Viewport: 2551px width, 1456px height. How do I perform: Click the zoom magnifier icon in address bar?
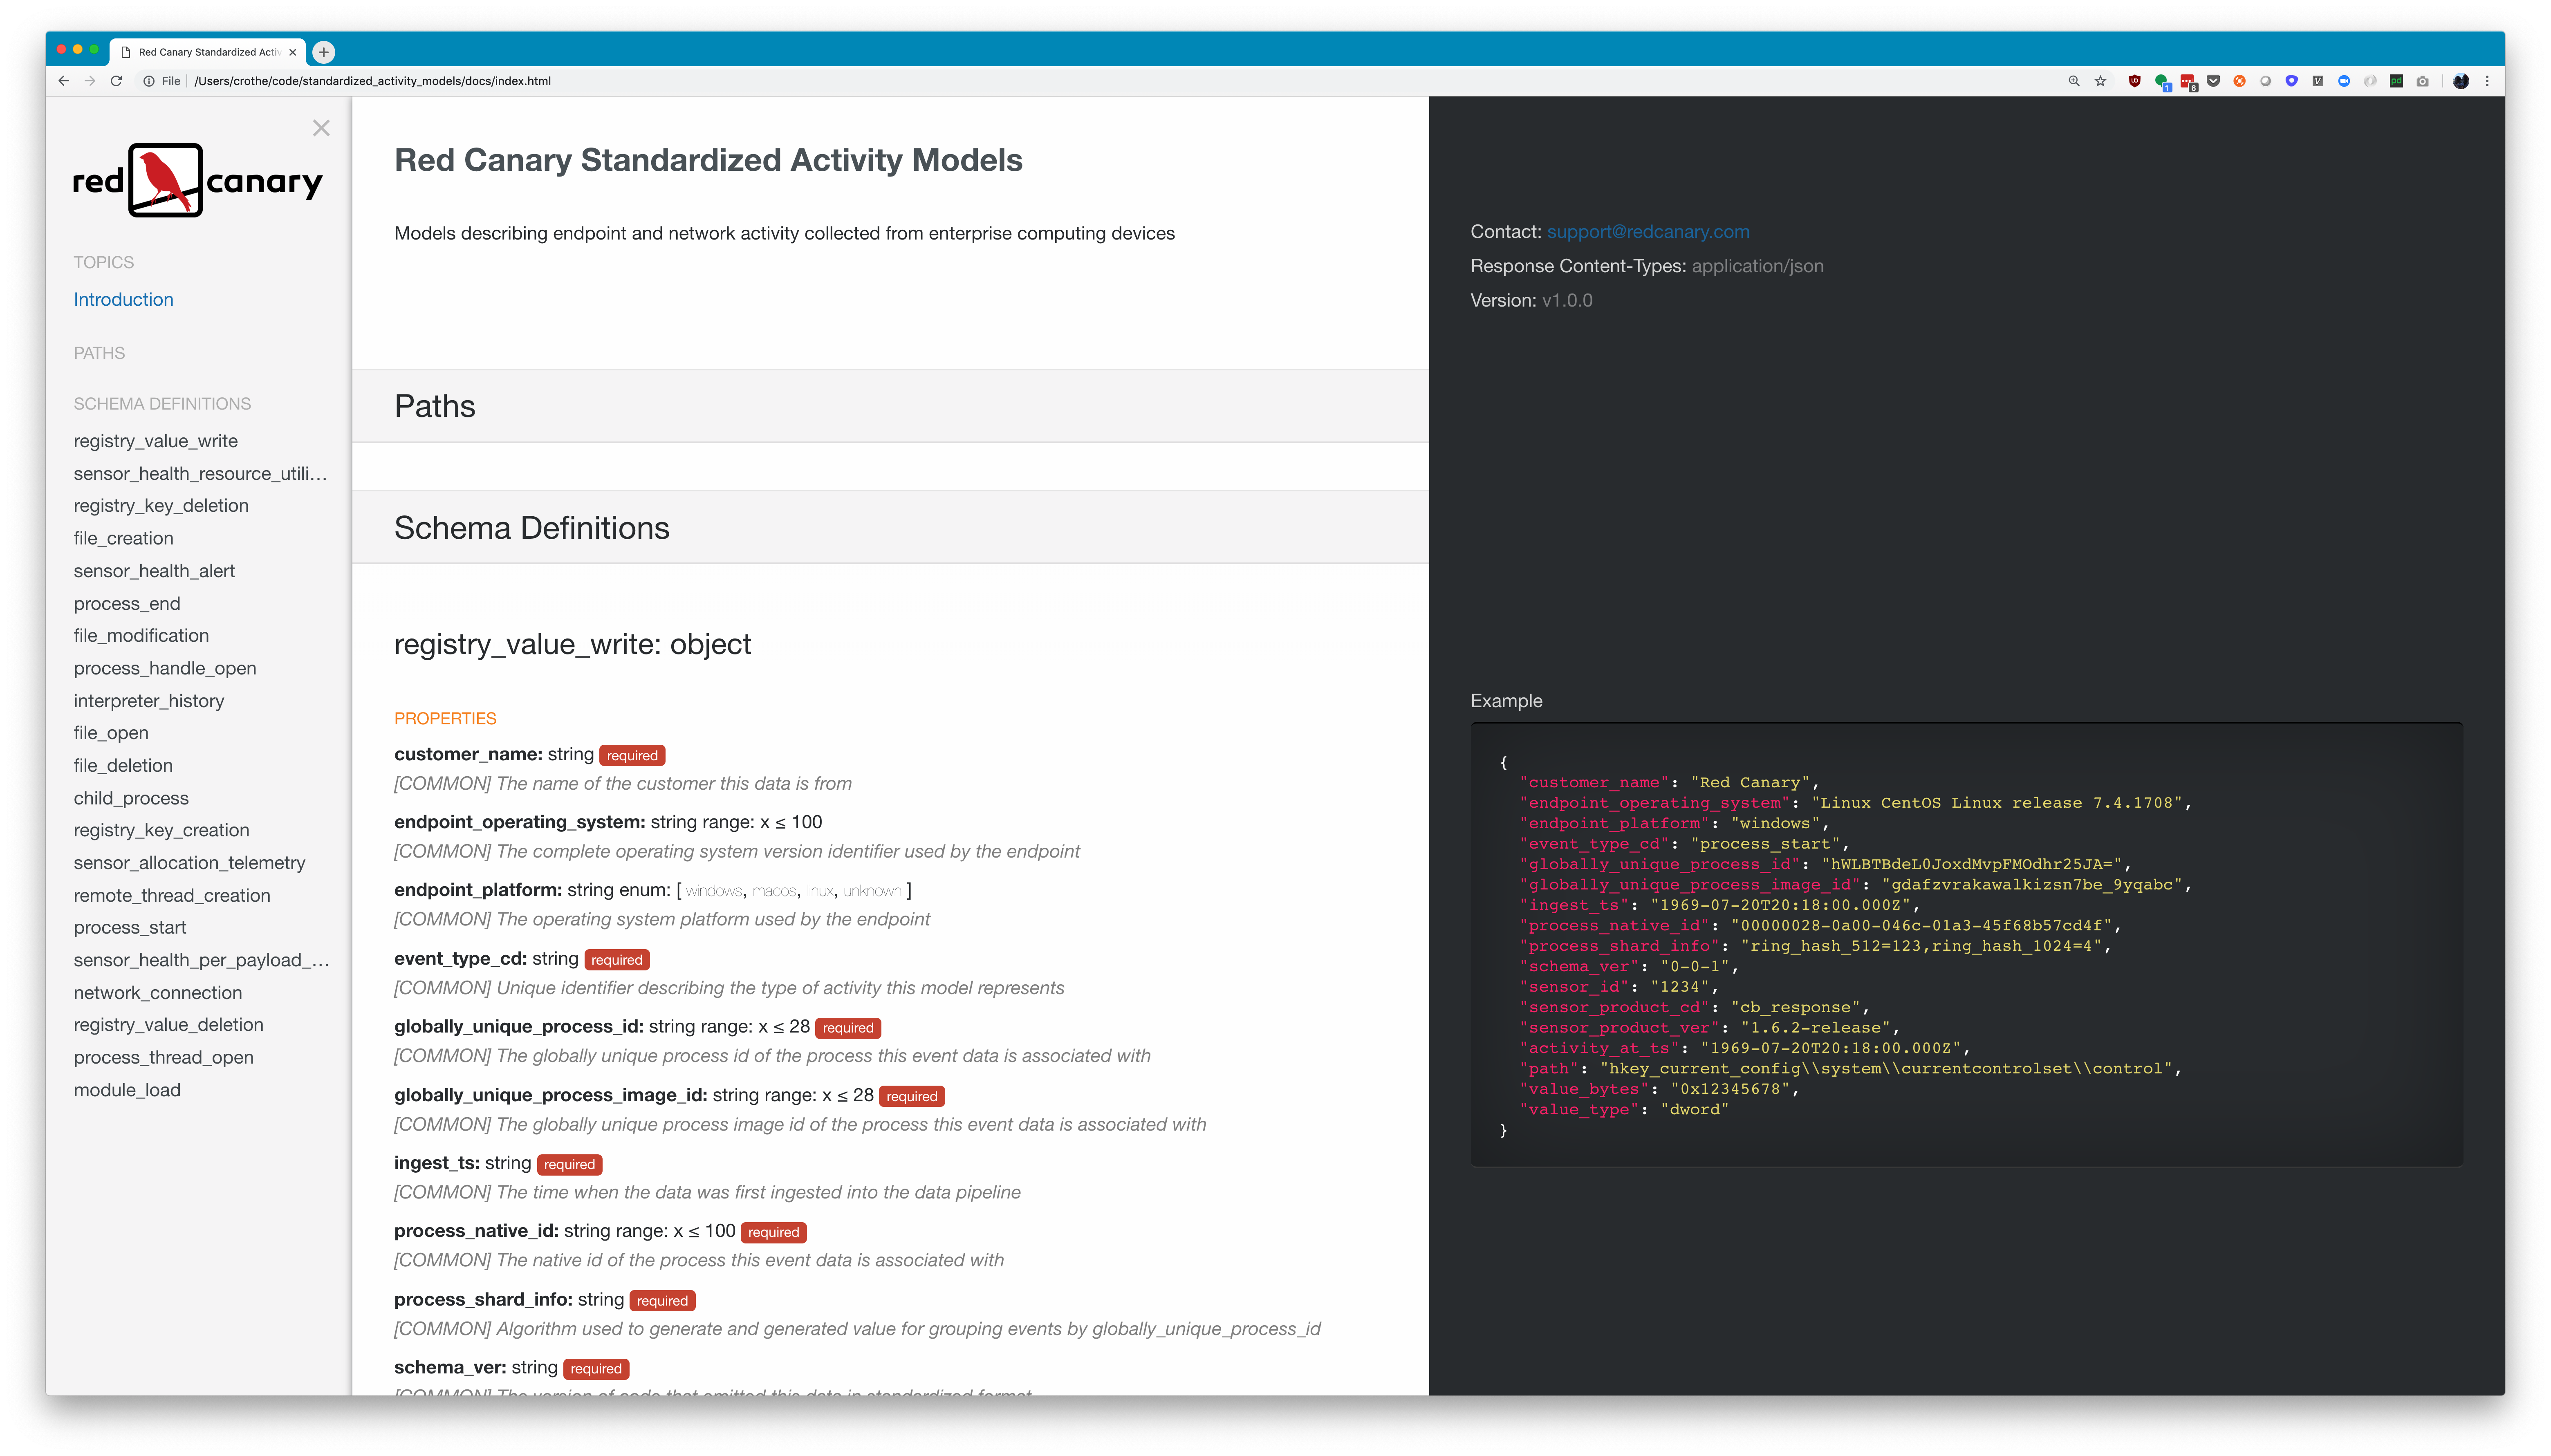pos(2074,81)
